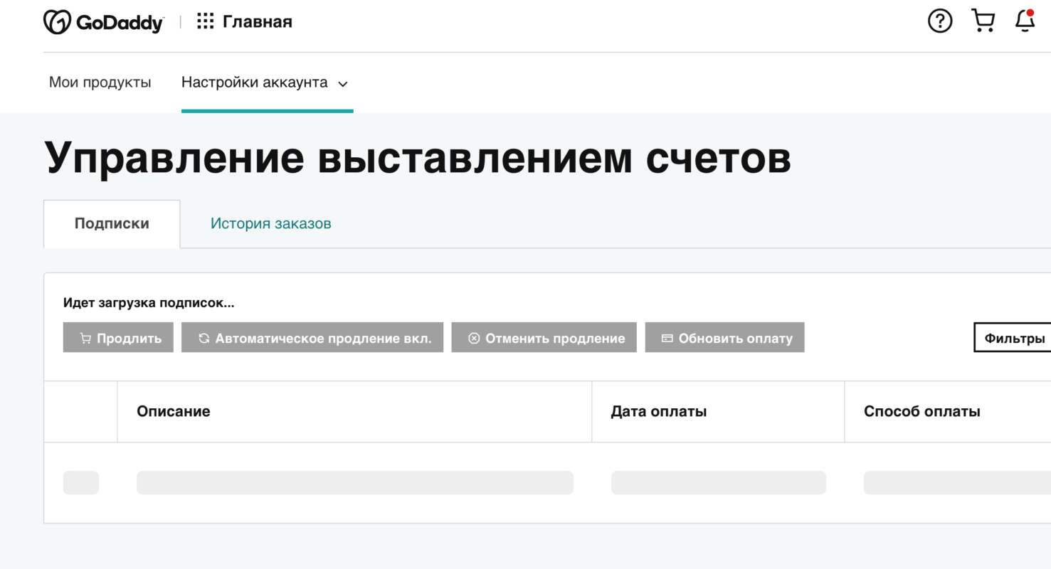The width and height of the screenshot is (1051, 569).
Task: Click the Продлить button
Action: pyautogui.click(x=118, y=338)
